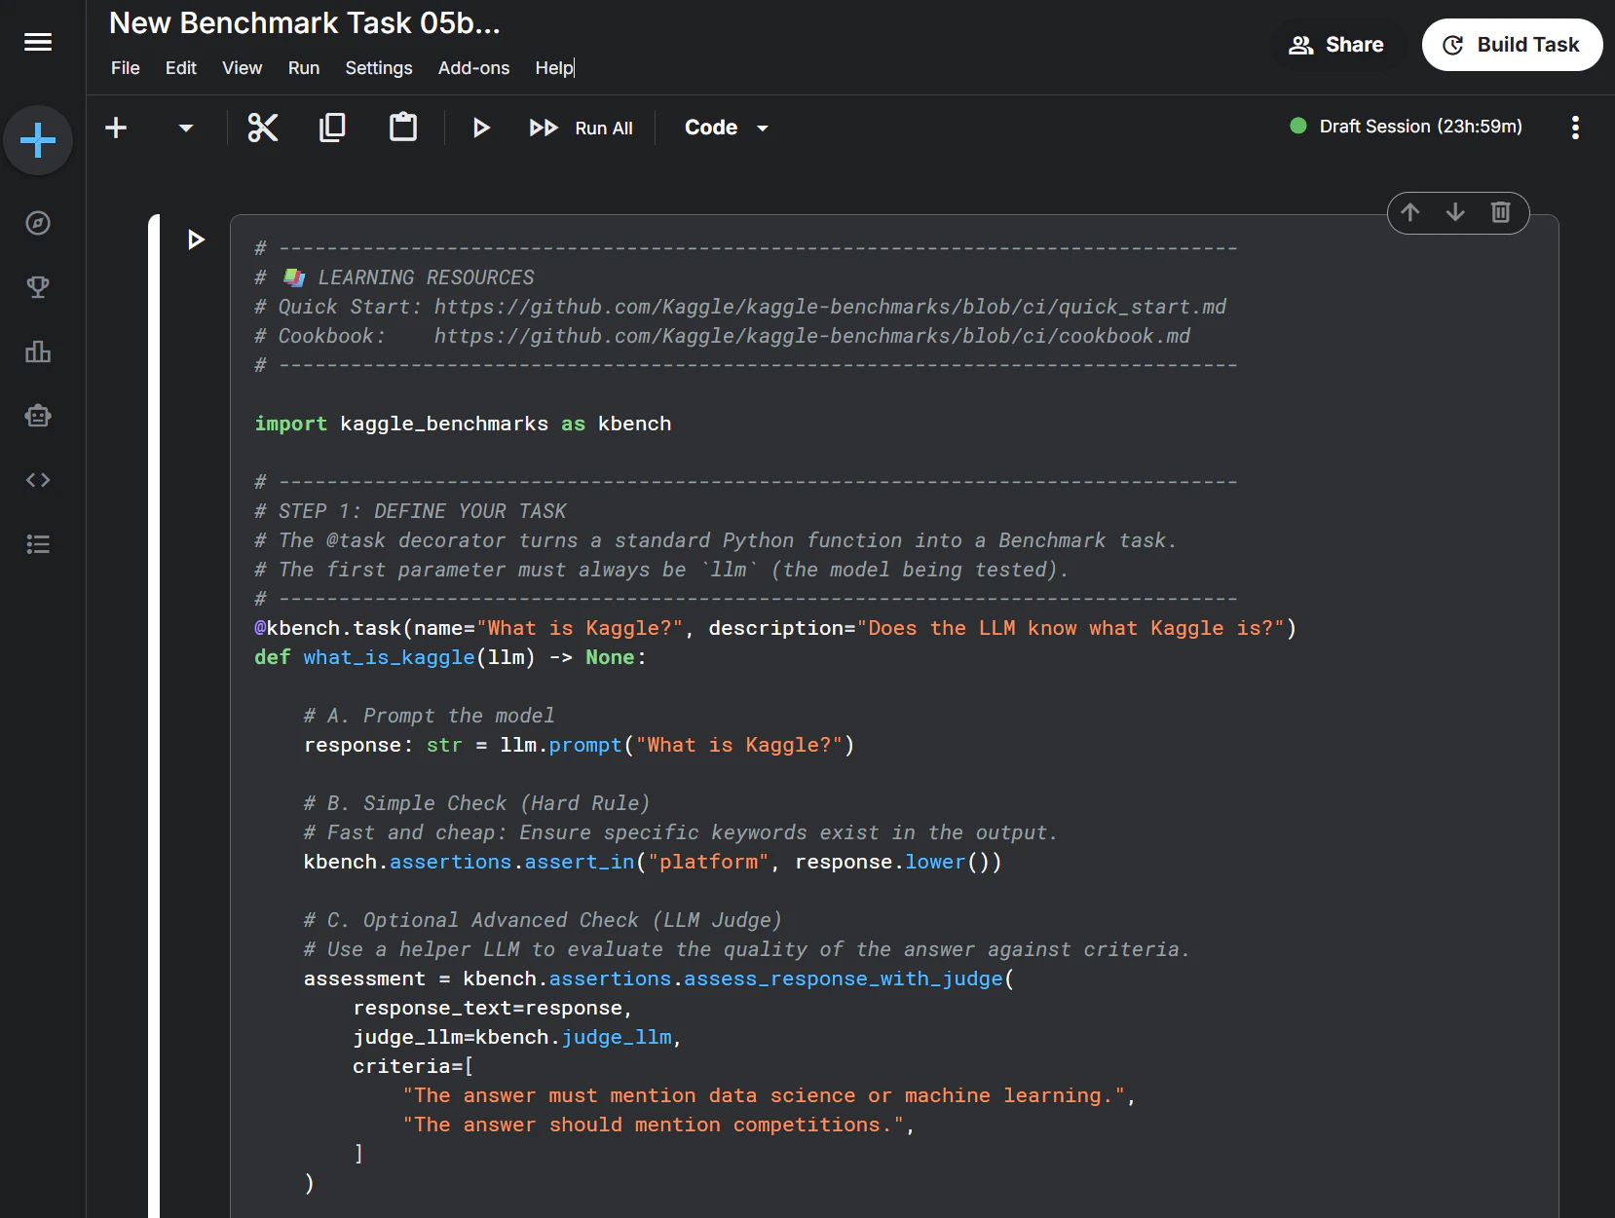
Task: Open the trophy Competitions sidebar icon
Action: [38, 287]
